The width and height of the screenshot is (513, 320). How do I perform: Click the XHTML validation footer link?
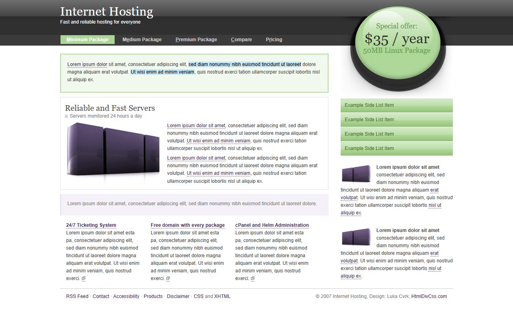222,296
